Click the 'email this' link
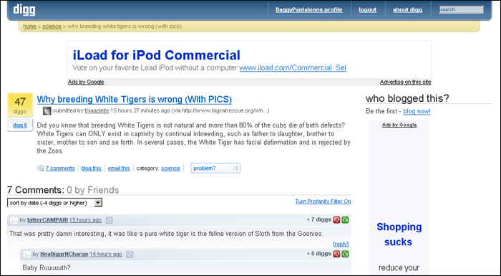501x276 pixels. click(x=119, y=168)
